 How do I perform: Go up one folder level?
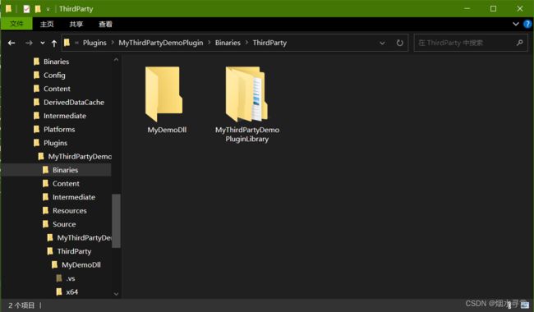click(53, 43)
